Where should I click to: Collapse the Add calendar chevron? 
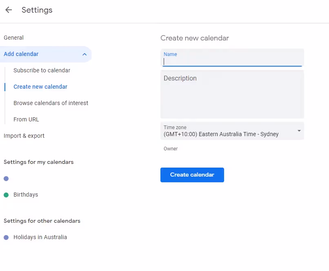[x=84, y=54]
